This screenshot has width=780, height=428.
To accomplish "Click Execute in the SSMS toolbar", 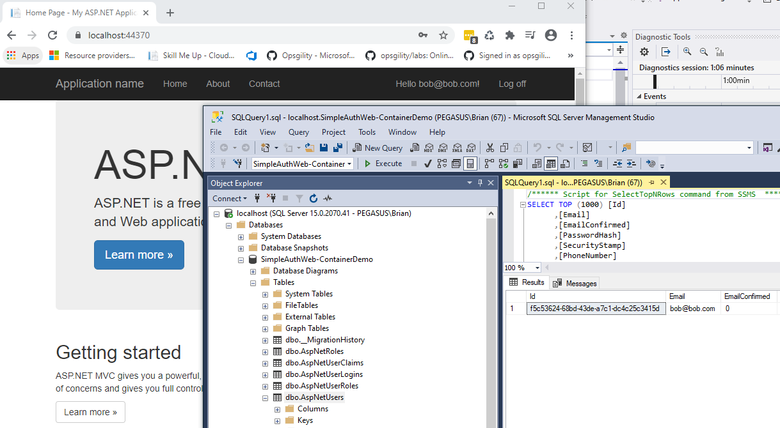I will 383,164.
